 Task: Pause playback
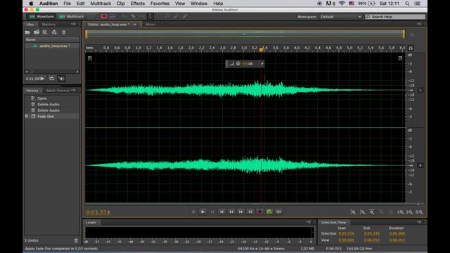[212, 212]
